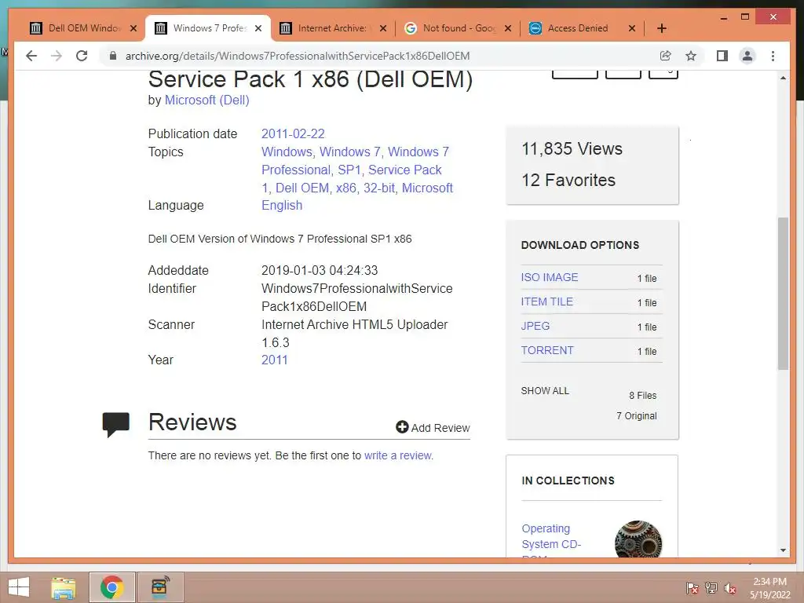804x603 pixels.
Task: Click the 8 Files count text
Action: [642, 396]
